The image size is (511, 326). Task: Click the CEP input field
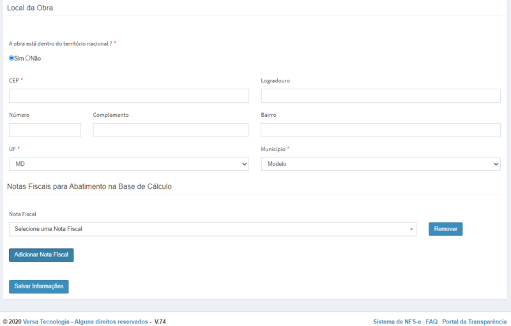(128, 96)
